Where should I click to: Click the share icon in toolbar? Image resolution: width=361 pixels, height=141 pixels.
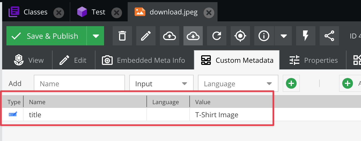pos(329,36)
